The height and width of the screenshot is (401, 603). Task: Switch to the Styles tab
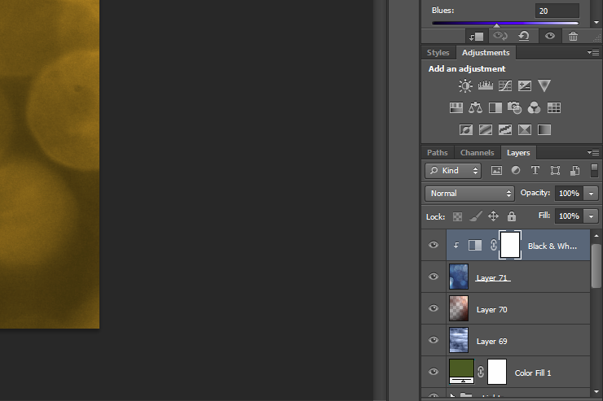438,53
